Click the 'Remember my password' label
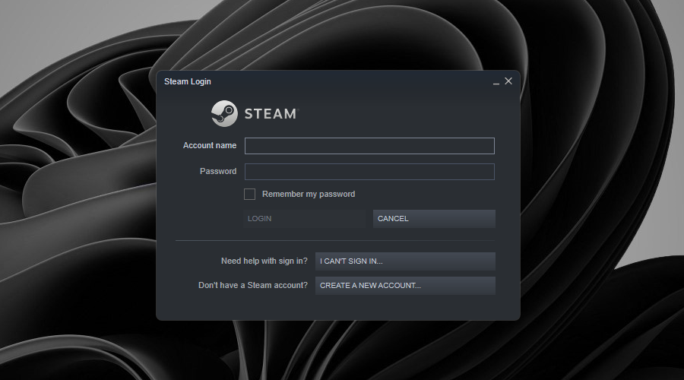 tap(309, 194)
